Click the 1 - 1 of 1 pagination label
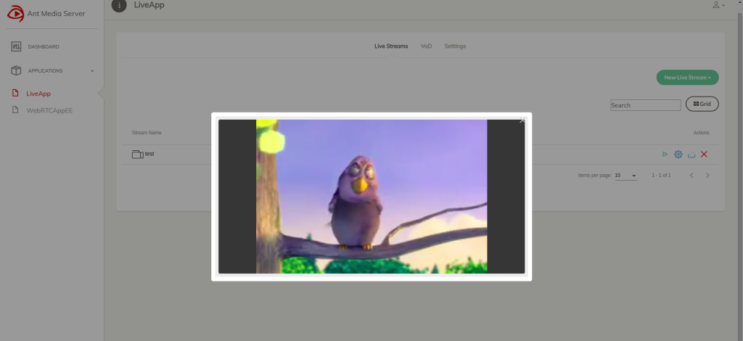 (661, 176)
